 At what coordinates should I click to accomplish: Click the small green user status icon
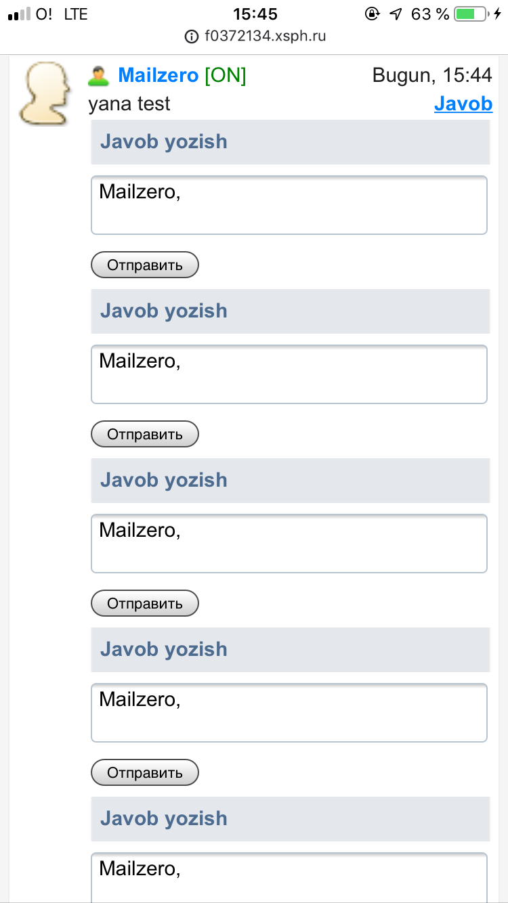(99, 76)
